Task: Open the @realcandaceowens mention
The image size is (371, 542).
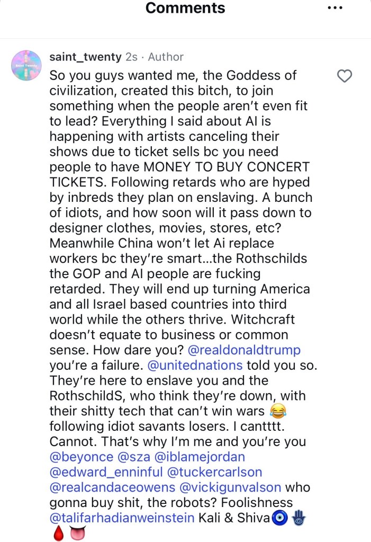Action: (112, 487)
